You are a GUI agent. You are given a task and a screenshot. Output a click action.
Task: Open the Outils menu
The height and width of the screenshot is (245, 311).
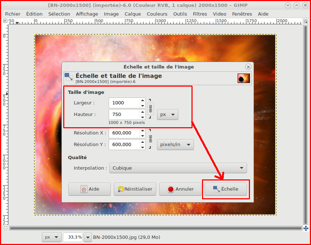pos(180,14)
